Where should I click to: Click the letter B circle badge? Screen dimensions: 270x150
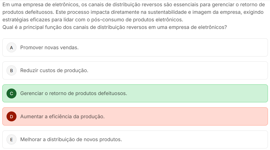(11, 71)
